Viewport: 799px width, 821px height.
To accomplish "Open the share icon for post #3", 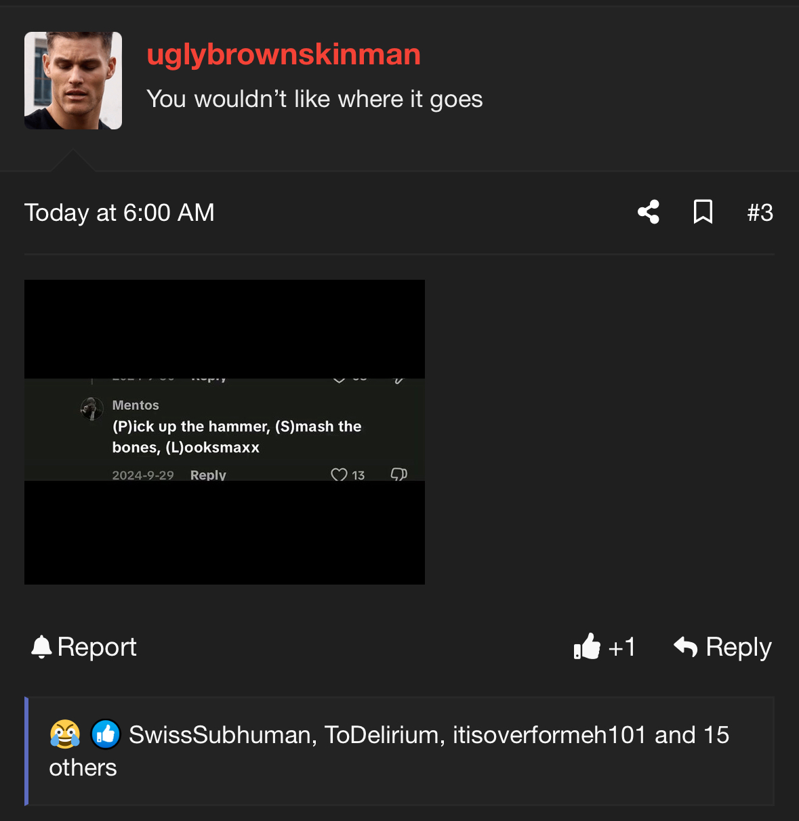I will [x=649, y=212].
